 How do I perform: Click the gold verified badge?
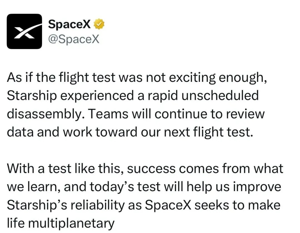coord(99,24)
